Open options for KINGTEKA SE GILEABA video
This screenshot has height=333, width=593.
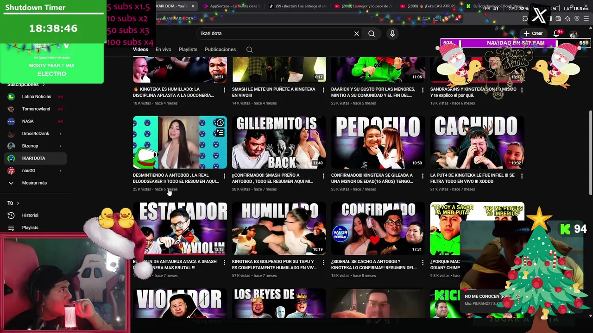coord(423,176)
